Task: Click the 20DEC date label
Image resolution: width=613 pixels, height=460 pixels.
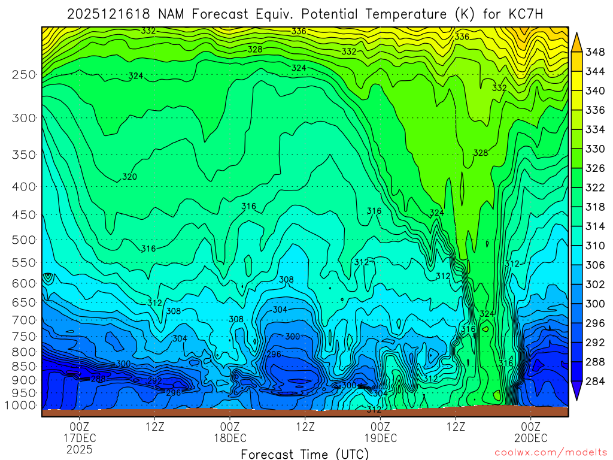Action: coord(531,438)
